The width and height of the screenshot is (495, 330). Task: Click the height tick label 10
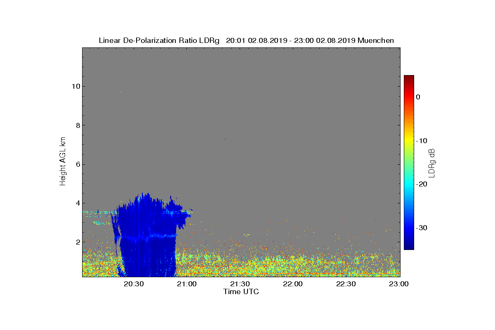click(75, 87)
